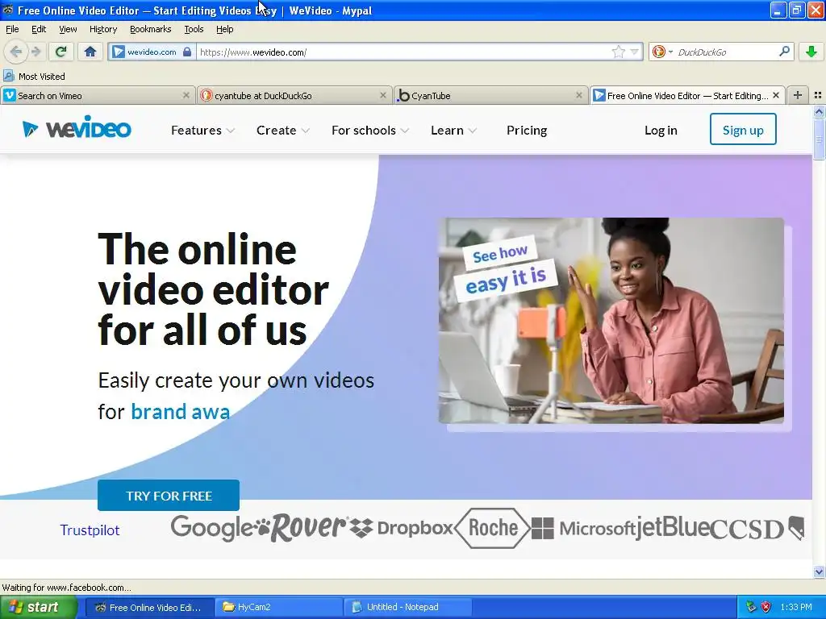Viewport: 826px width, 619px height.
Task: Click the padlock site security icon
Action: [x=187, y=52]
